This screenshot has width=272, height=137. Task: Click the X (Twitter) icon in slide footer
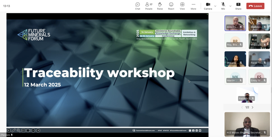click(x=190, y=130)
